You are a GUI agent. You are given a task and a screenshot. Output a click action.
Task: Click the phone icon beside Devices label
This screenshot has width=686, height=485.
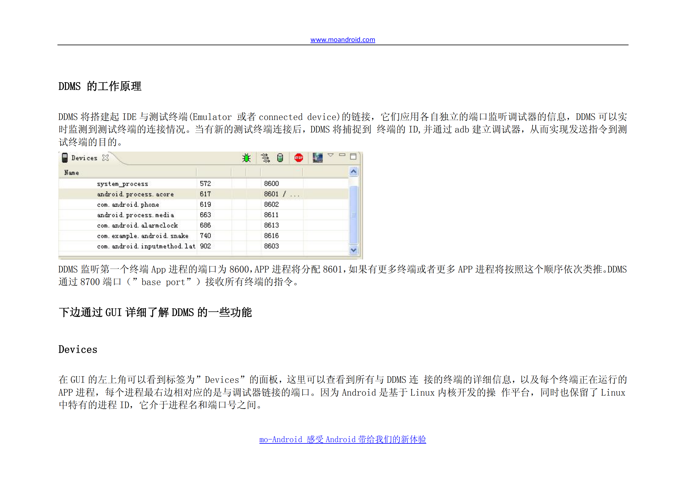pyautogui.click(x=64, y=158)
